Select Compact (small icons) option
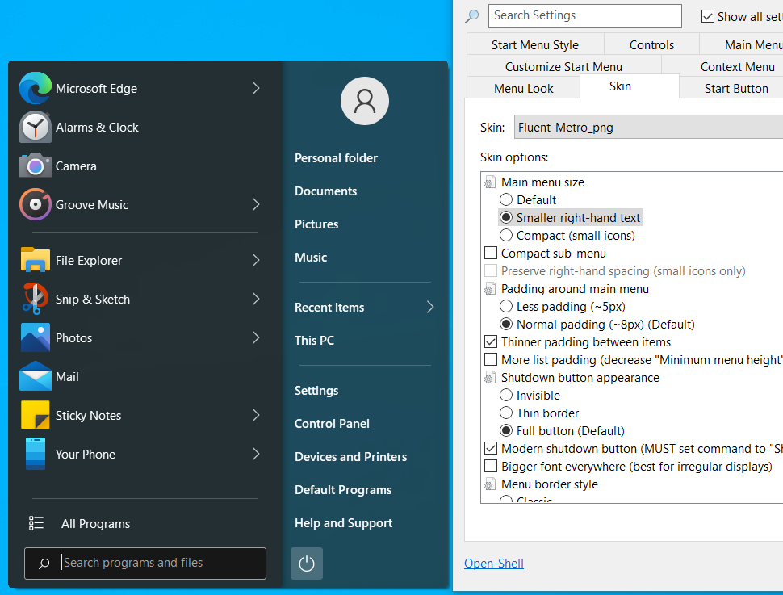Screen dimensions: 783x595 pyautogui.click(x=506, y=235)
